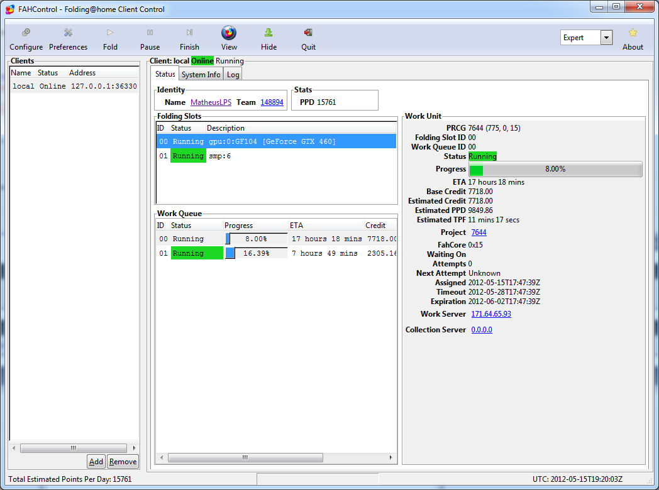Expand the mode dropdown arrow
The image size is (659, 490).
point(606,37)
